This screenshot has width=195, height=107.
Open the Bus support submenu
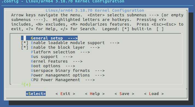tap(52, 57)
